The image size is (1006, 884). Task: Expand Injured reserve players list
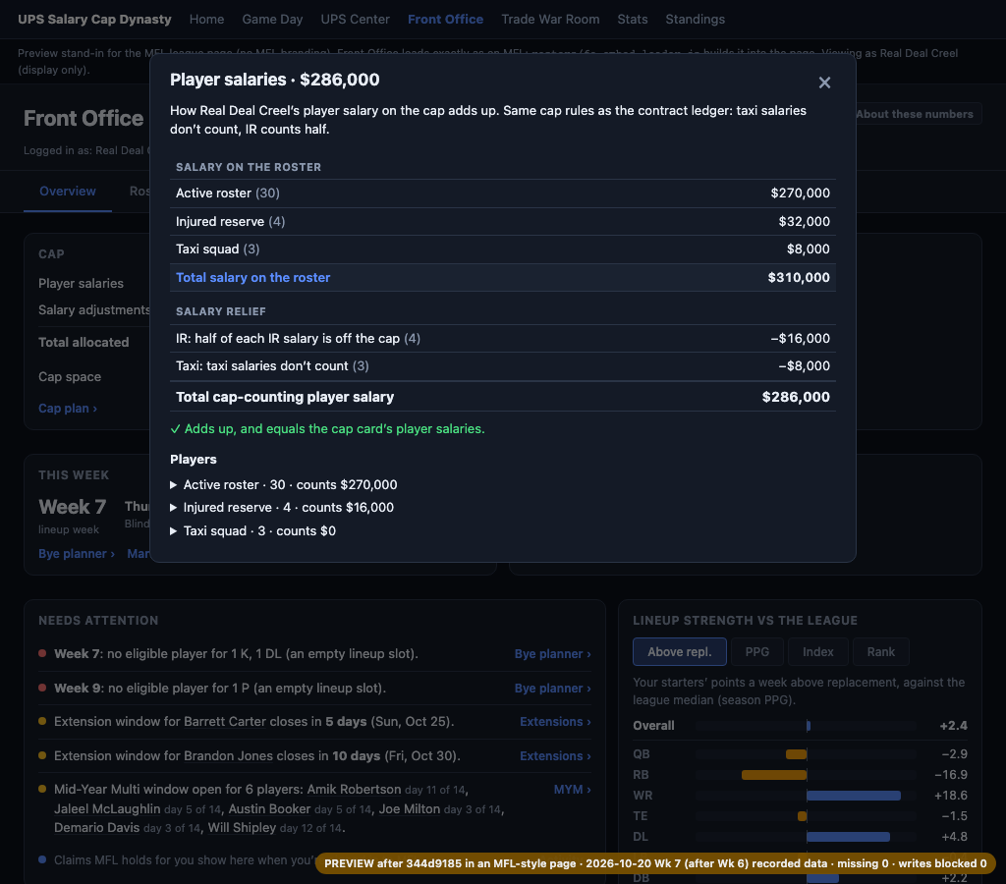pos(282,508)
